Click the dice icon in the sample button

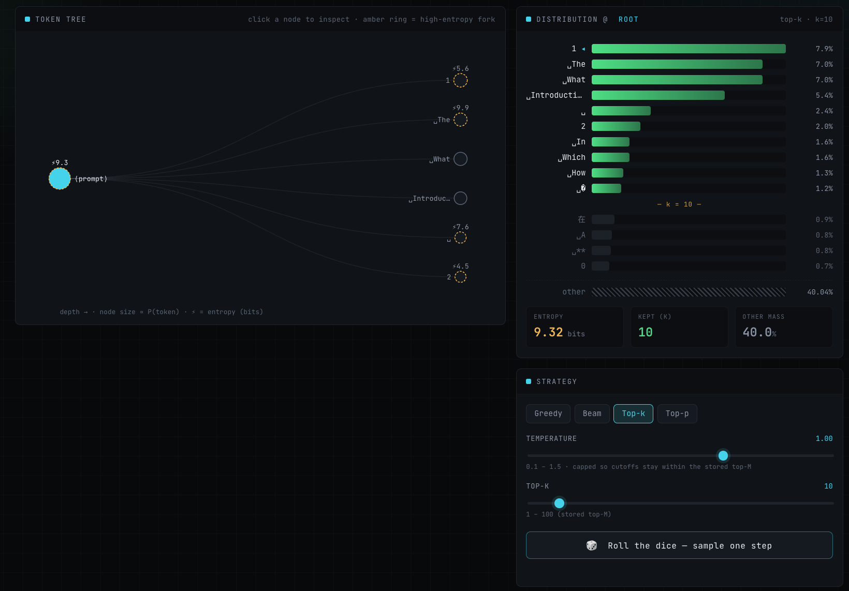pos(591,545)
